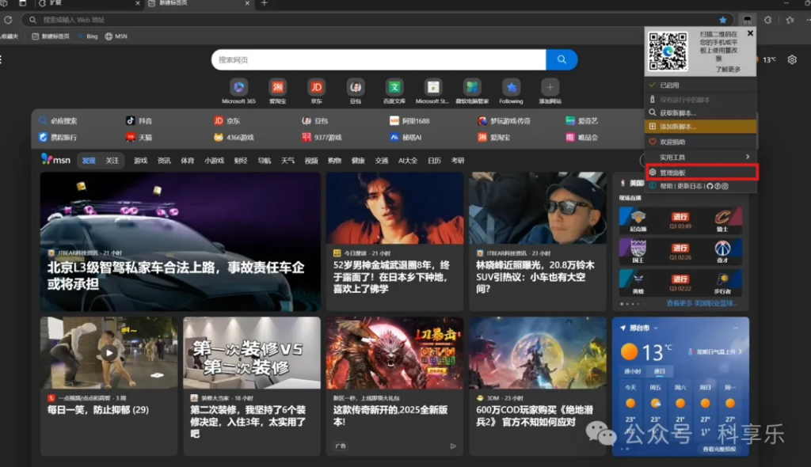The height and width of the screenshot is (467, 811).
Task: Open the browser Extensions puzzle icon
Action: pyautogui.click(x=767, y=20)
